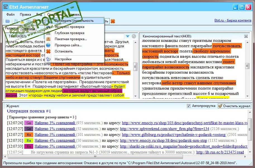This screenshot has height=168, width=255.
Task: Click scroll-down arrow of the canonized text panel
Action: tap(247, 96)
